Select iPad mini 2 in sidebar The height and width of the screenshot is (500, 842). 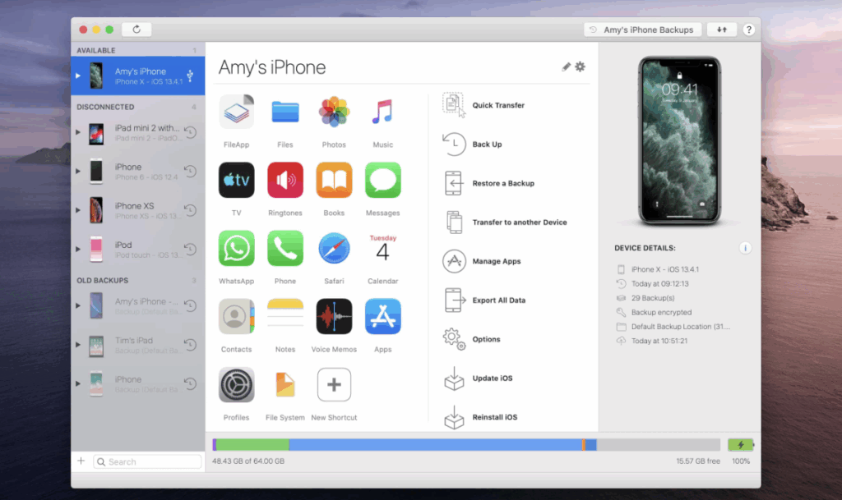(138, 132)
